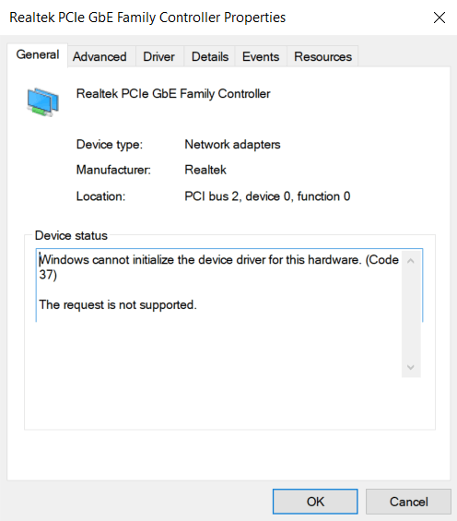Image resolution: width=457 pixels, height=521 pixels.
Task: Show the Resources tab
Action: [x=322, y=57]
